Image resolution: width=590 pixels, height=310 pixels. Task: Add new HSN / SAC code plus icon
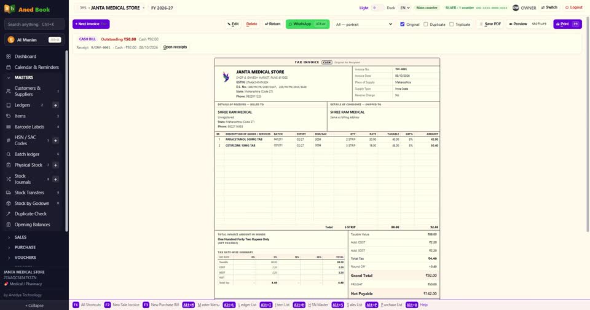55,140
